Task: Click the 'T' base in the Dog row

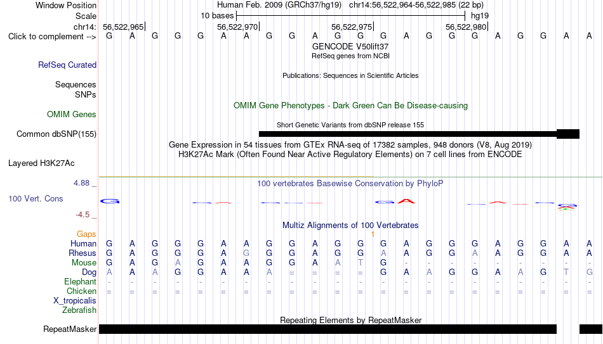Action: pyautogui.click(x=566, y=272)
